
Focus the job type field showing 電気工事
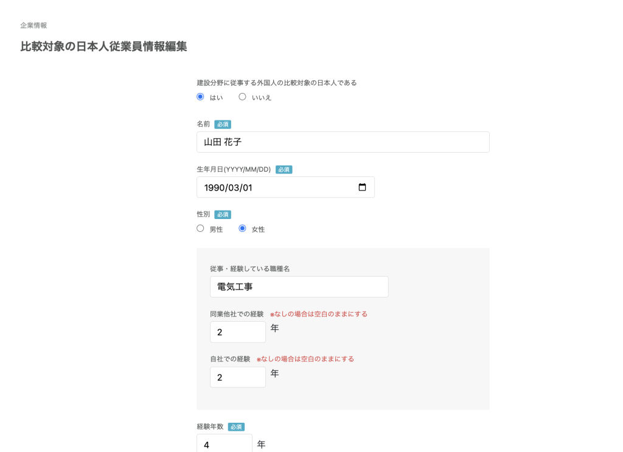[x=299, y=287]
